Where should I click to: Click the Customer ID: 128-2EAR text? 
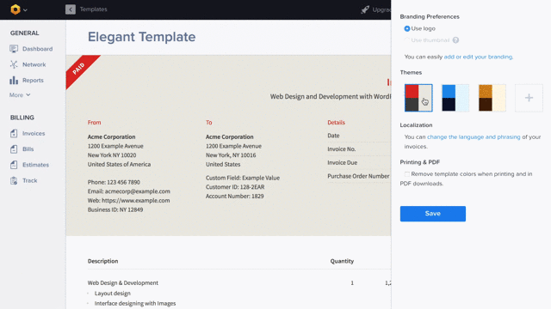pyautogui.click(x=235, y=187)
